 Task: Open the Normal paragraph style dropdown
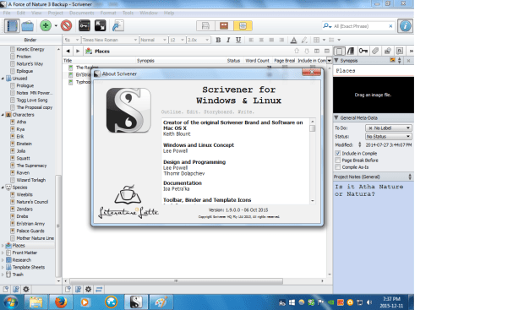[x=153, y=40]
